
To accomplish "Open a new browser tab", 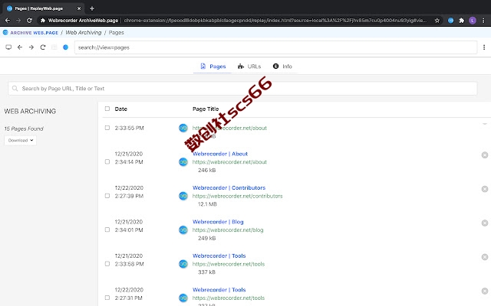I will tap(92, 8).
